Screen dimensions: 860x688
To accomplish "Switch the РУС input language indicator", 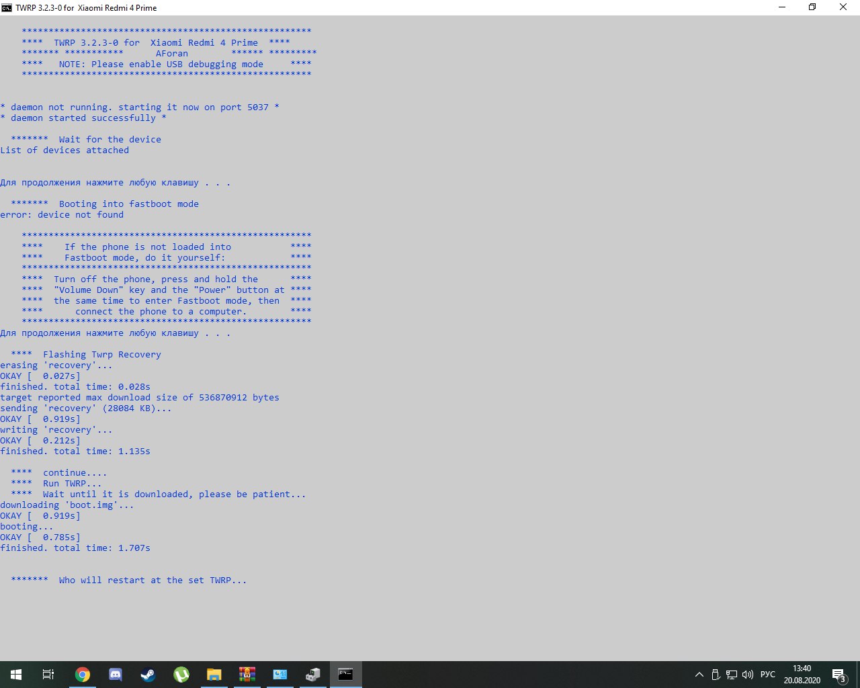I will tap(768, 675).
